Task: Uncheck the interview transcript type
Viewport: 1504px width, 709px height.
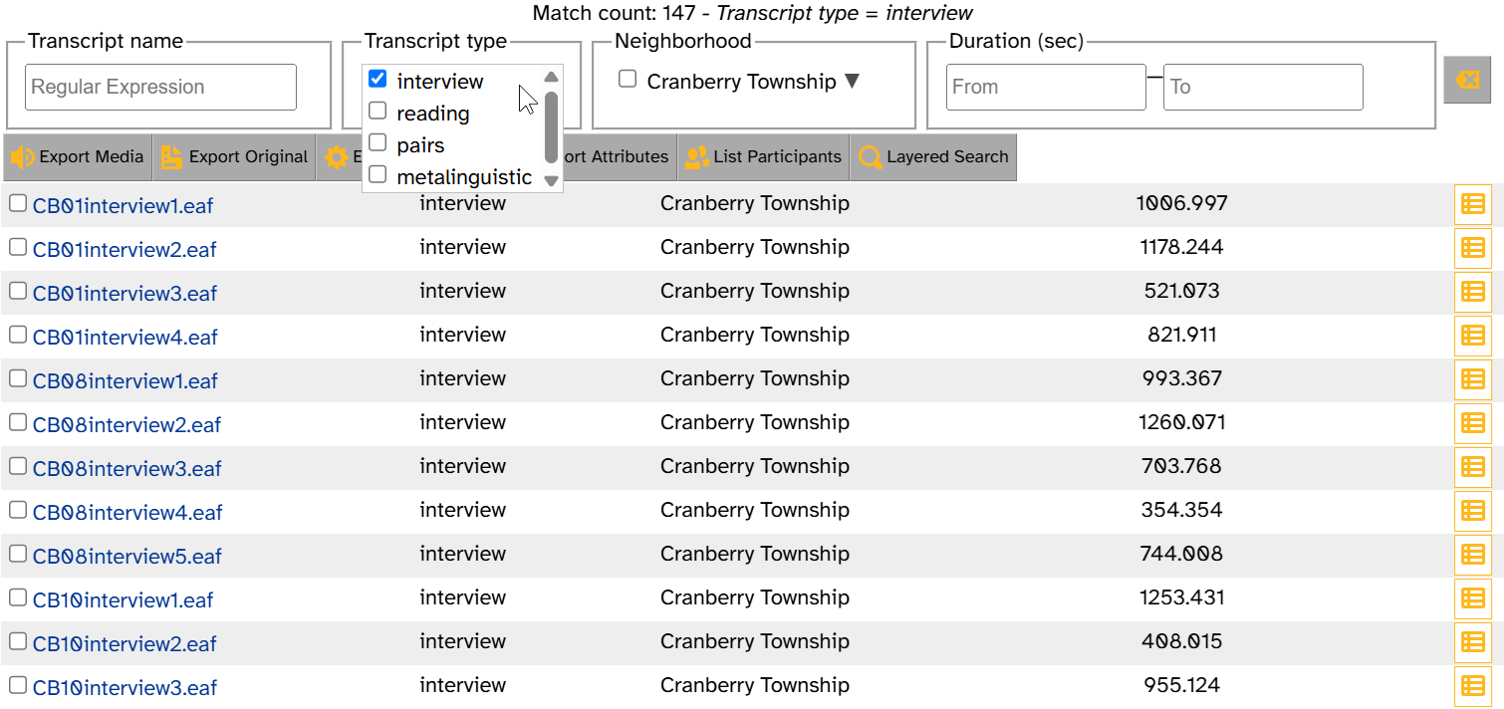Action: [377, 79]
